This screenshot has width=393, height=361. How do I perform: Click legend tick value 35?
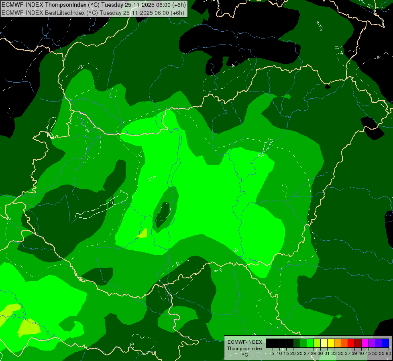[341, 353]
